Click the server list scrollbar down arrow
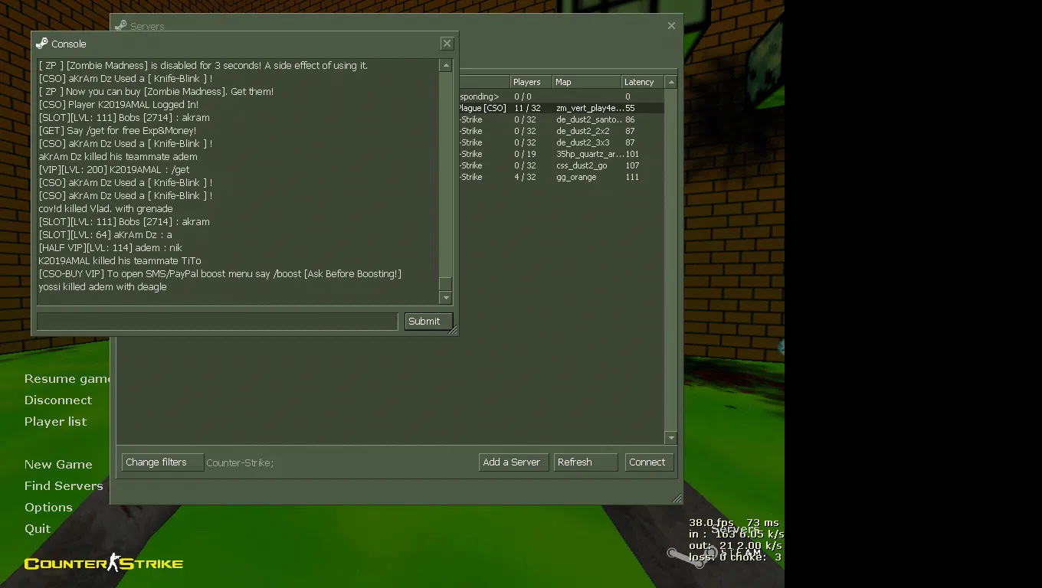The height and width of the screenshot is (588, 1042). [x=671, y=438]
